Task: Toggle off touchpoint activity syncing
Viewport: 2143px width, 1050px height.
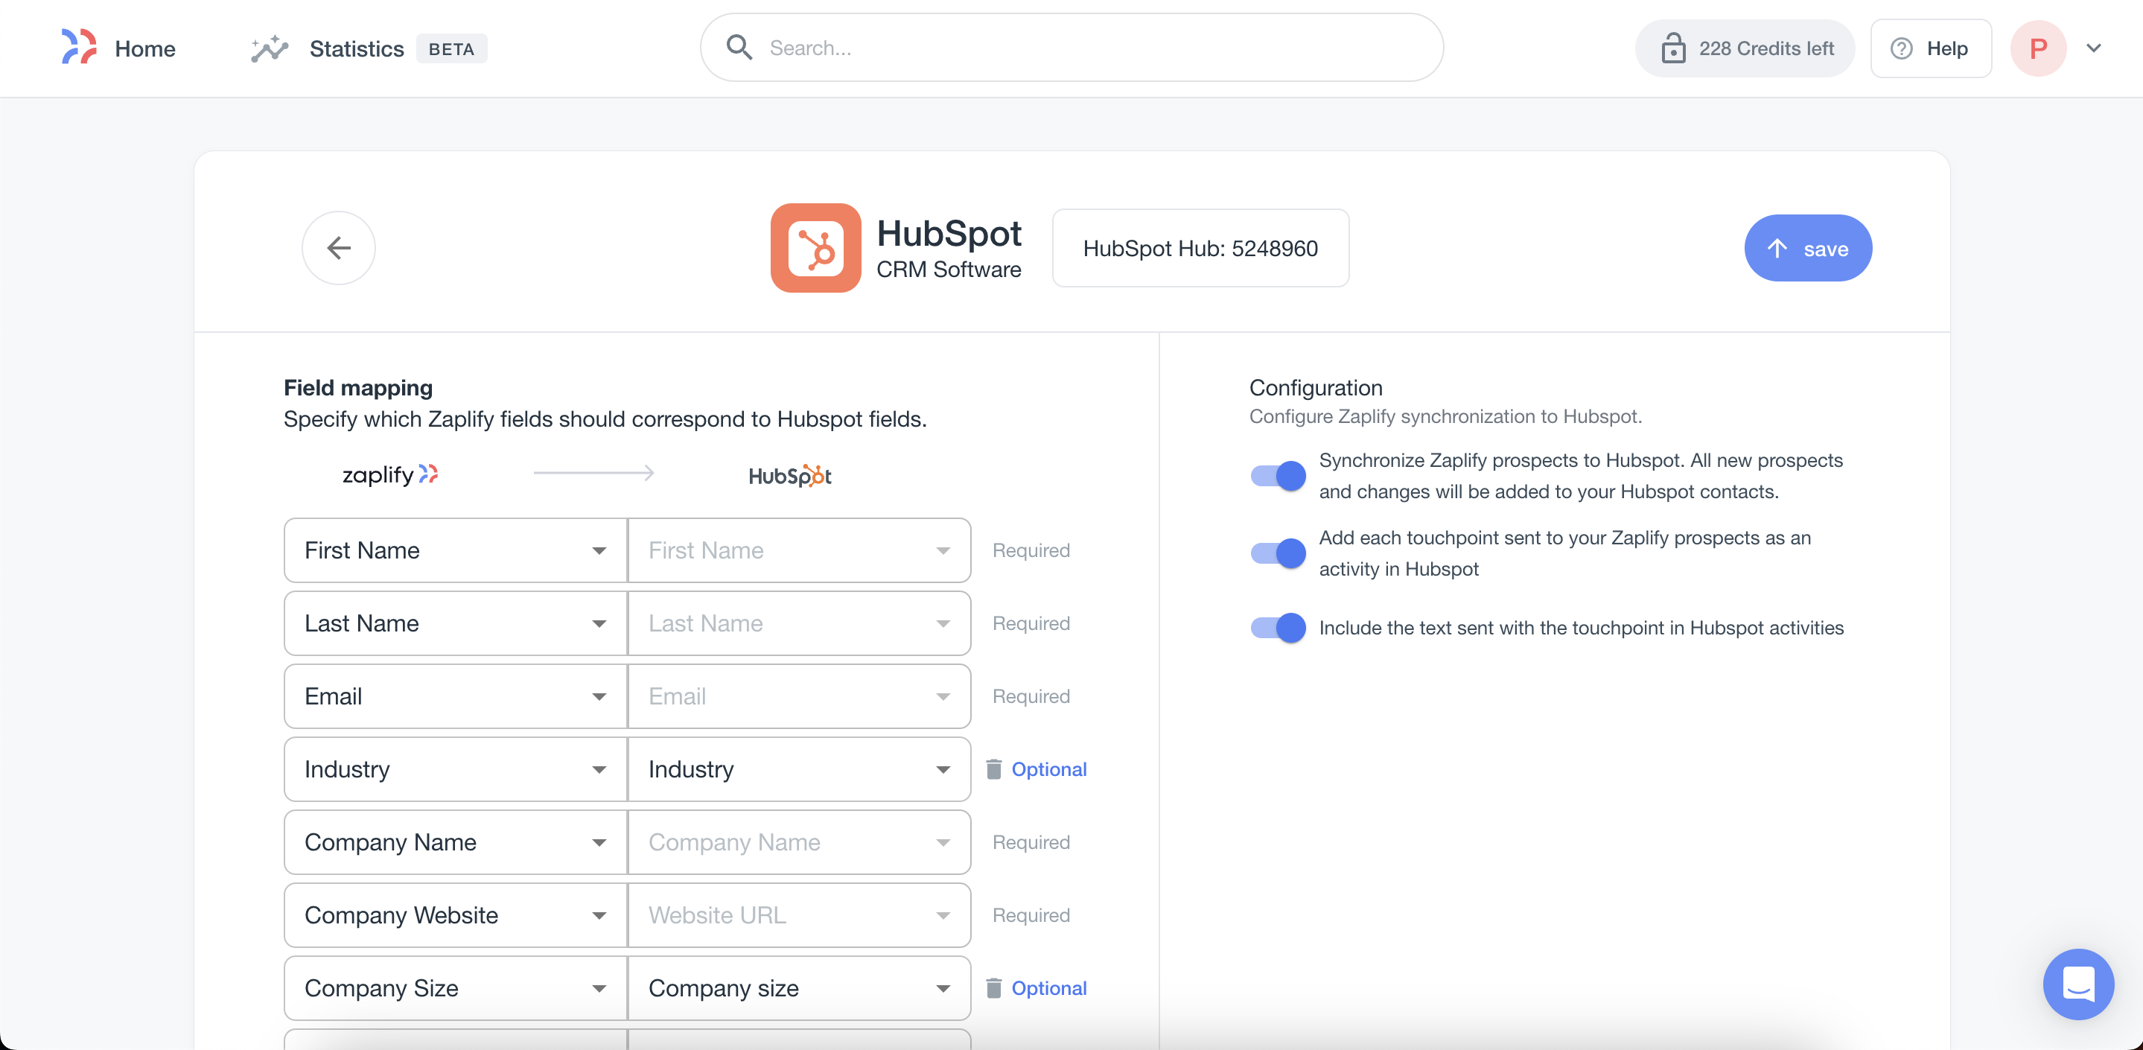Action: (1278, 553)
